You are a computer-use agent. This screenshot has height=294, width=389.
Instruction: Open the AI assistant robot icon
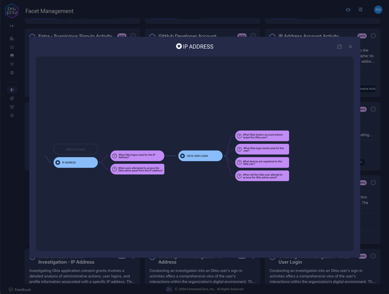(x=348, y=9)
